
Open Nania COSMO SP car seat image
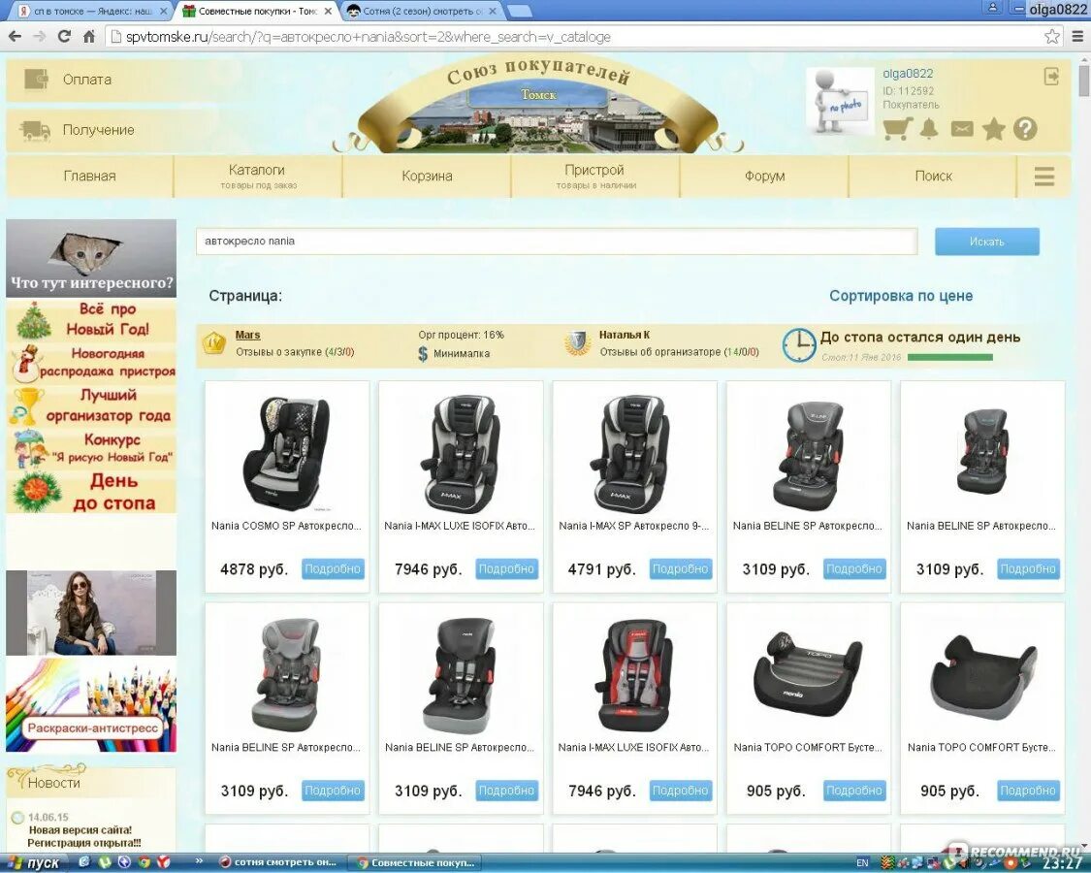coord(287,453)
